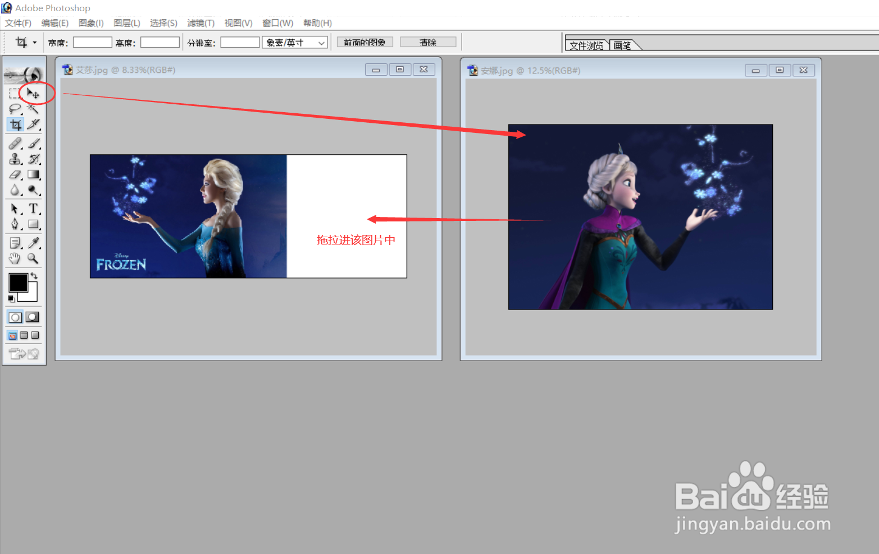Open the 文件(F) menu
Image resolution: width=879 pixels, height=554 pixels.
tap(18, 23)
